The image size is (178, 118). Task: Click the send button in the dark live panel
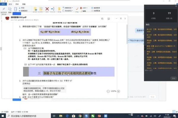[174, 78]
